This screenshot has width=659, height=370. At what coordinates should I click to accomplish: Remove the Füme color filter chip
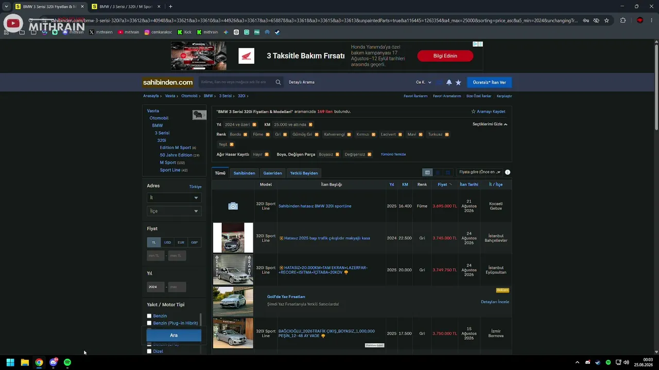268,135
